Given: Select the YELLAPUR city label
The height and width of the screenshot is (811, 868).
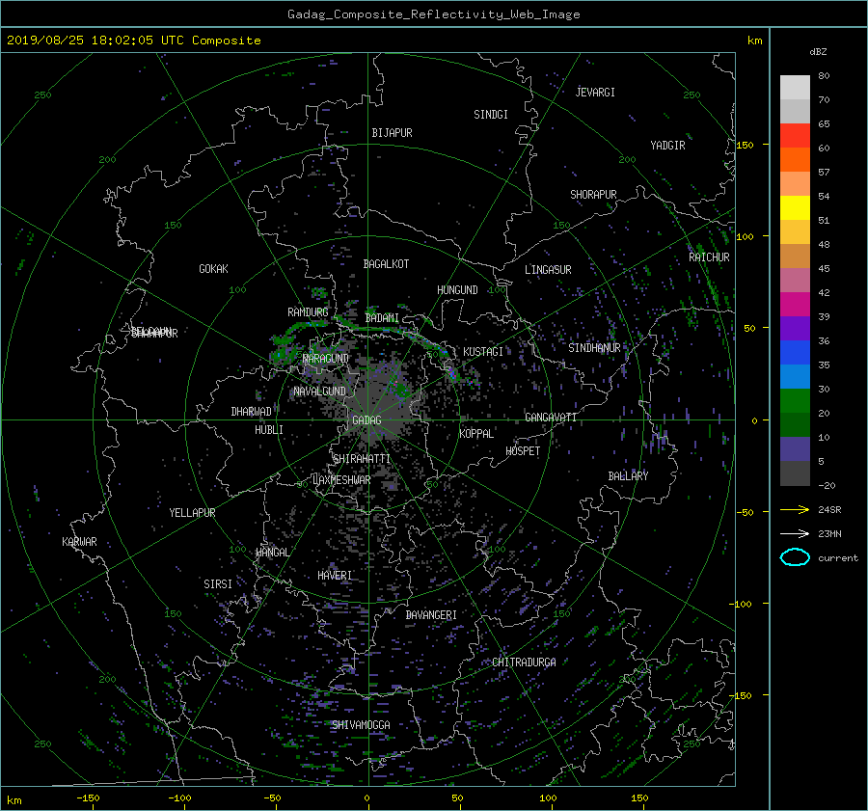Looking at the screenshot, I should (x=192, y=513).
